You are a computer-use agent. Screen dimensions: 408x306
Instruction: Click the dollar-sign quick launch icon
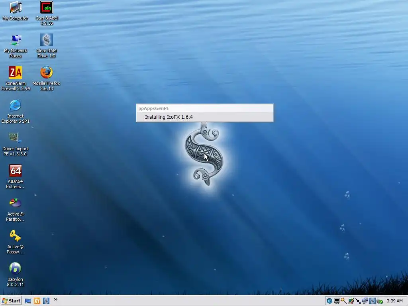click(x=46, y=301)
